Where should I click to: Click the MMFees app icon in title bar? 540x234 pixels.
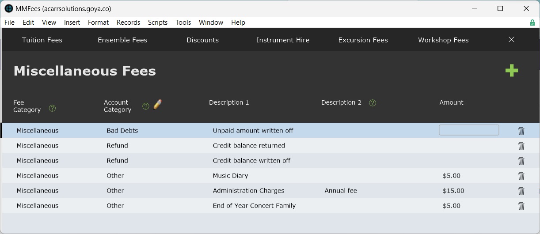(9, 8)
